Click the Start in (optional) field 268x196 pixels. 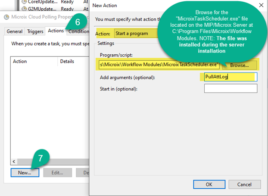point(231,89)
